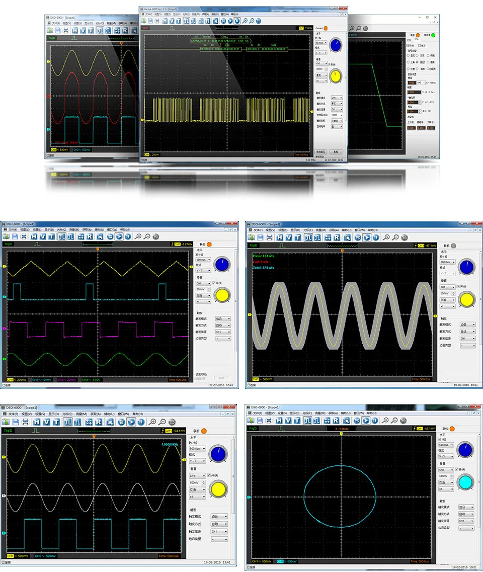Open the X-Y format dropdown in X-Y Mode window
Screen dimensions: 483x572
(x=446, y=456)
